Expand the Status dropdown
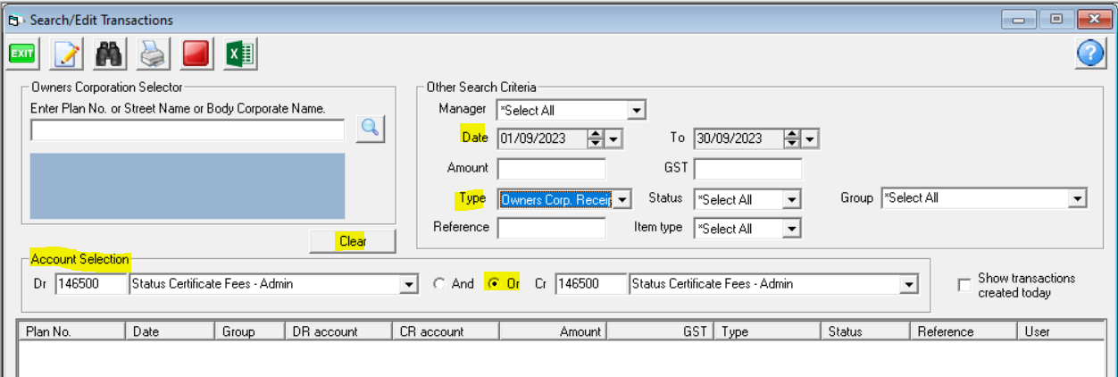1118x377 pixels. coord(792,200)
